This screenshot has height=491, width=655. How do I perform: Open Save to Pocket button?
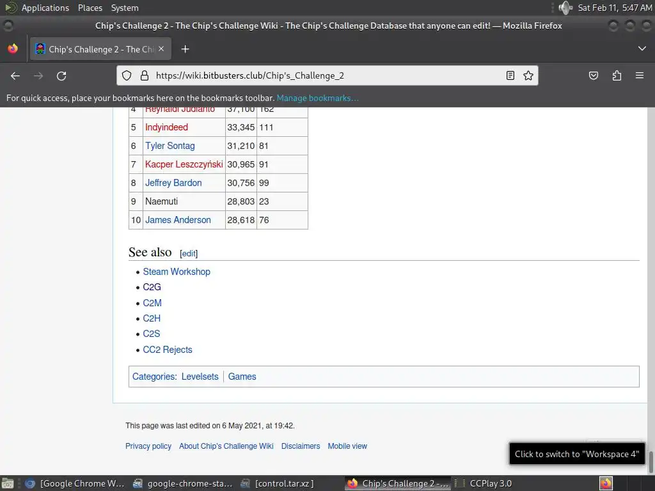593,75
